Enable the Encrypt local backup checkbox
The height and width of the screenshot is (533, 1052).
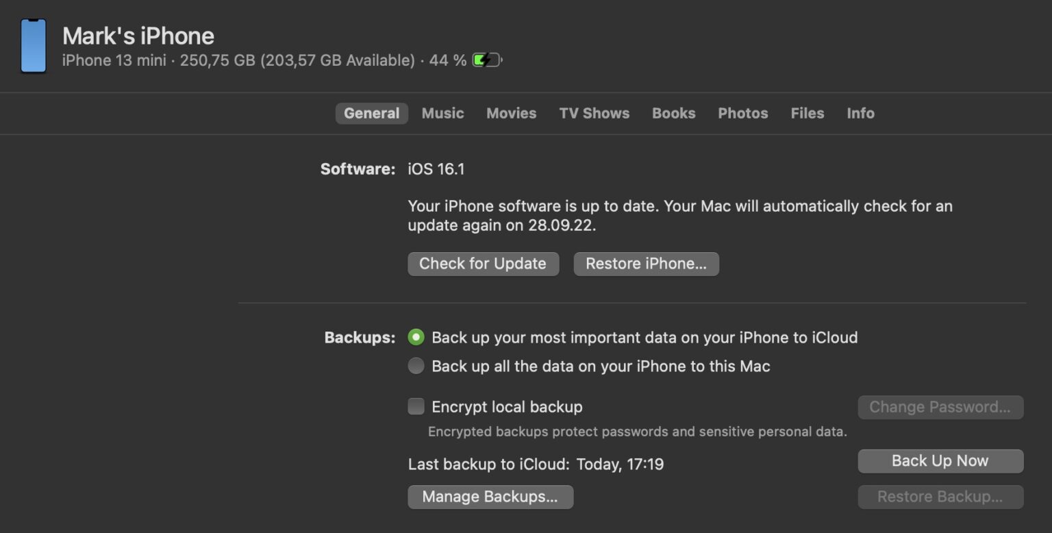[416, 406]
